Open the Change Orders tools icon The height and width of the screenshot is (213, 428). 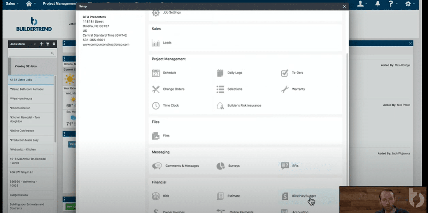(x=156, y=89)
